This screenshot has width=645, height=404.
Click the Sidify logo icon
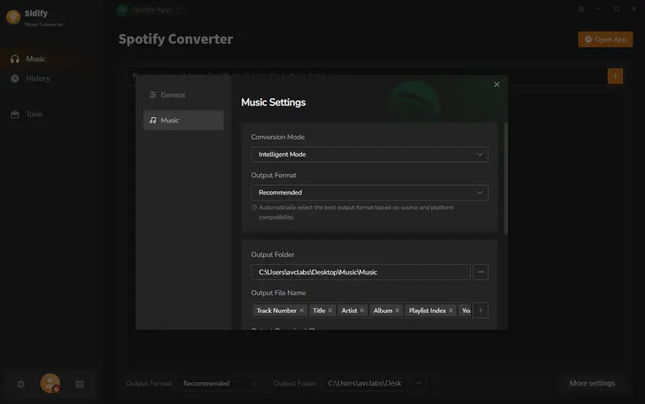click(13, 17)
